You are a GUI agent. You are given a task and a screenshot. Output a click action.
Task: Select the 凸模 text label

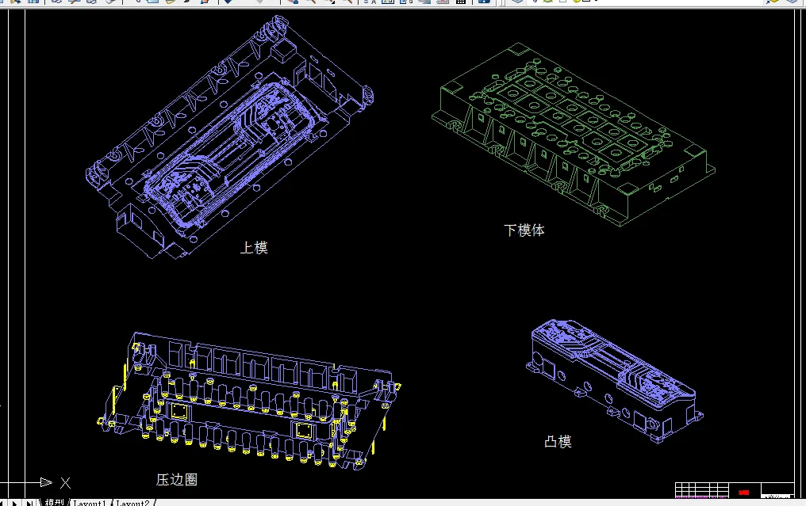pos(558,441)
